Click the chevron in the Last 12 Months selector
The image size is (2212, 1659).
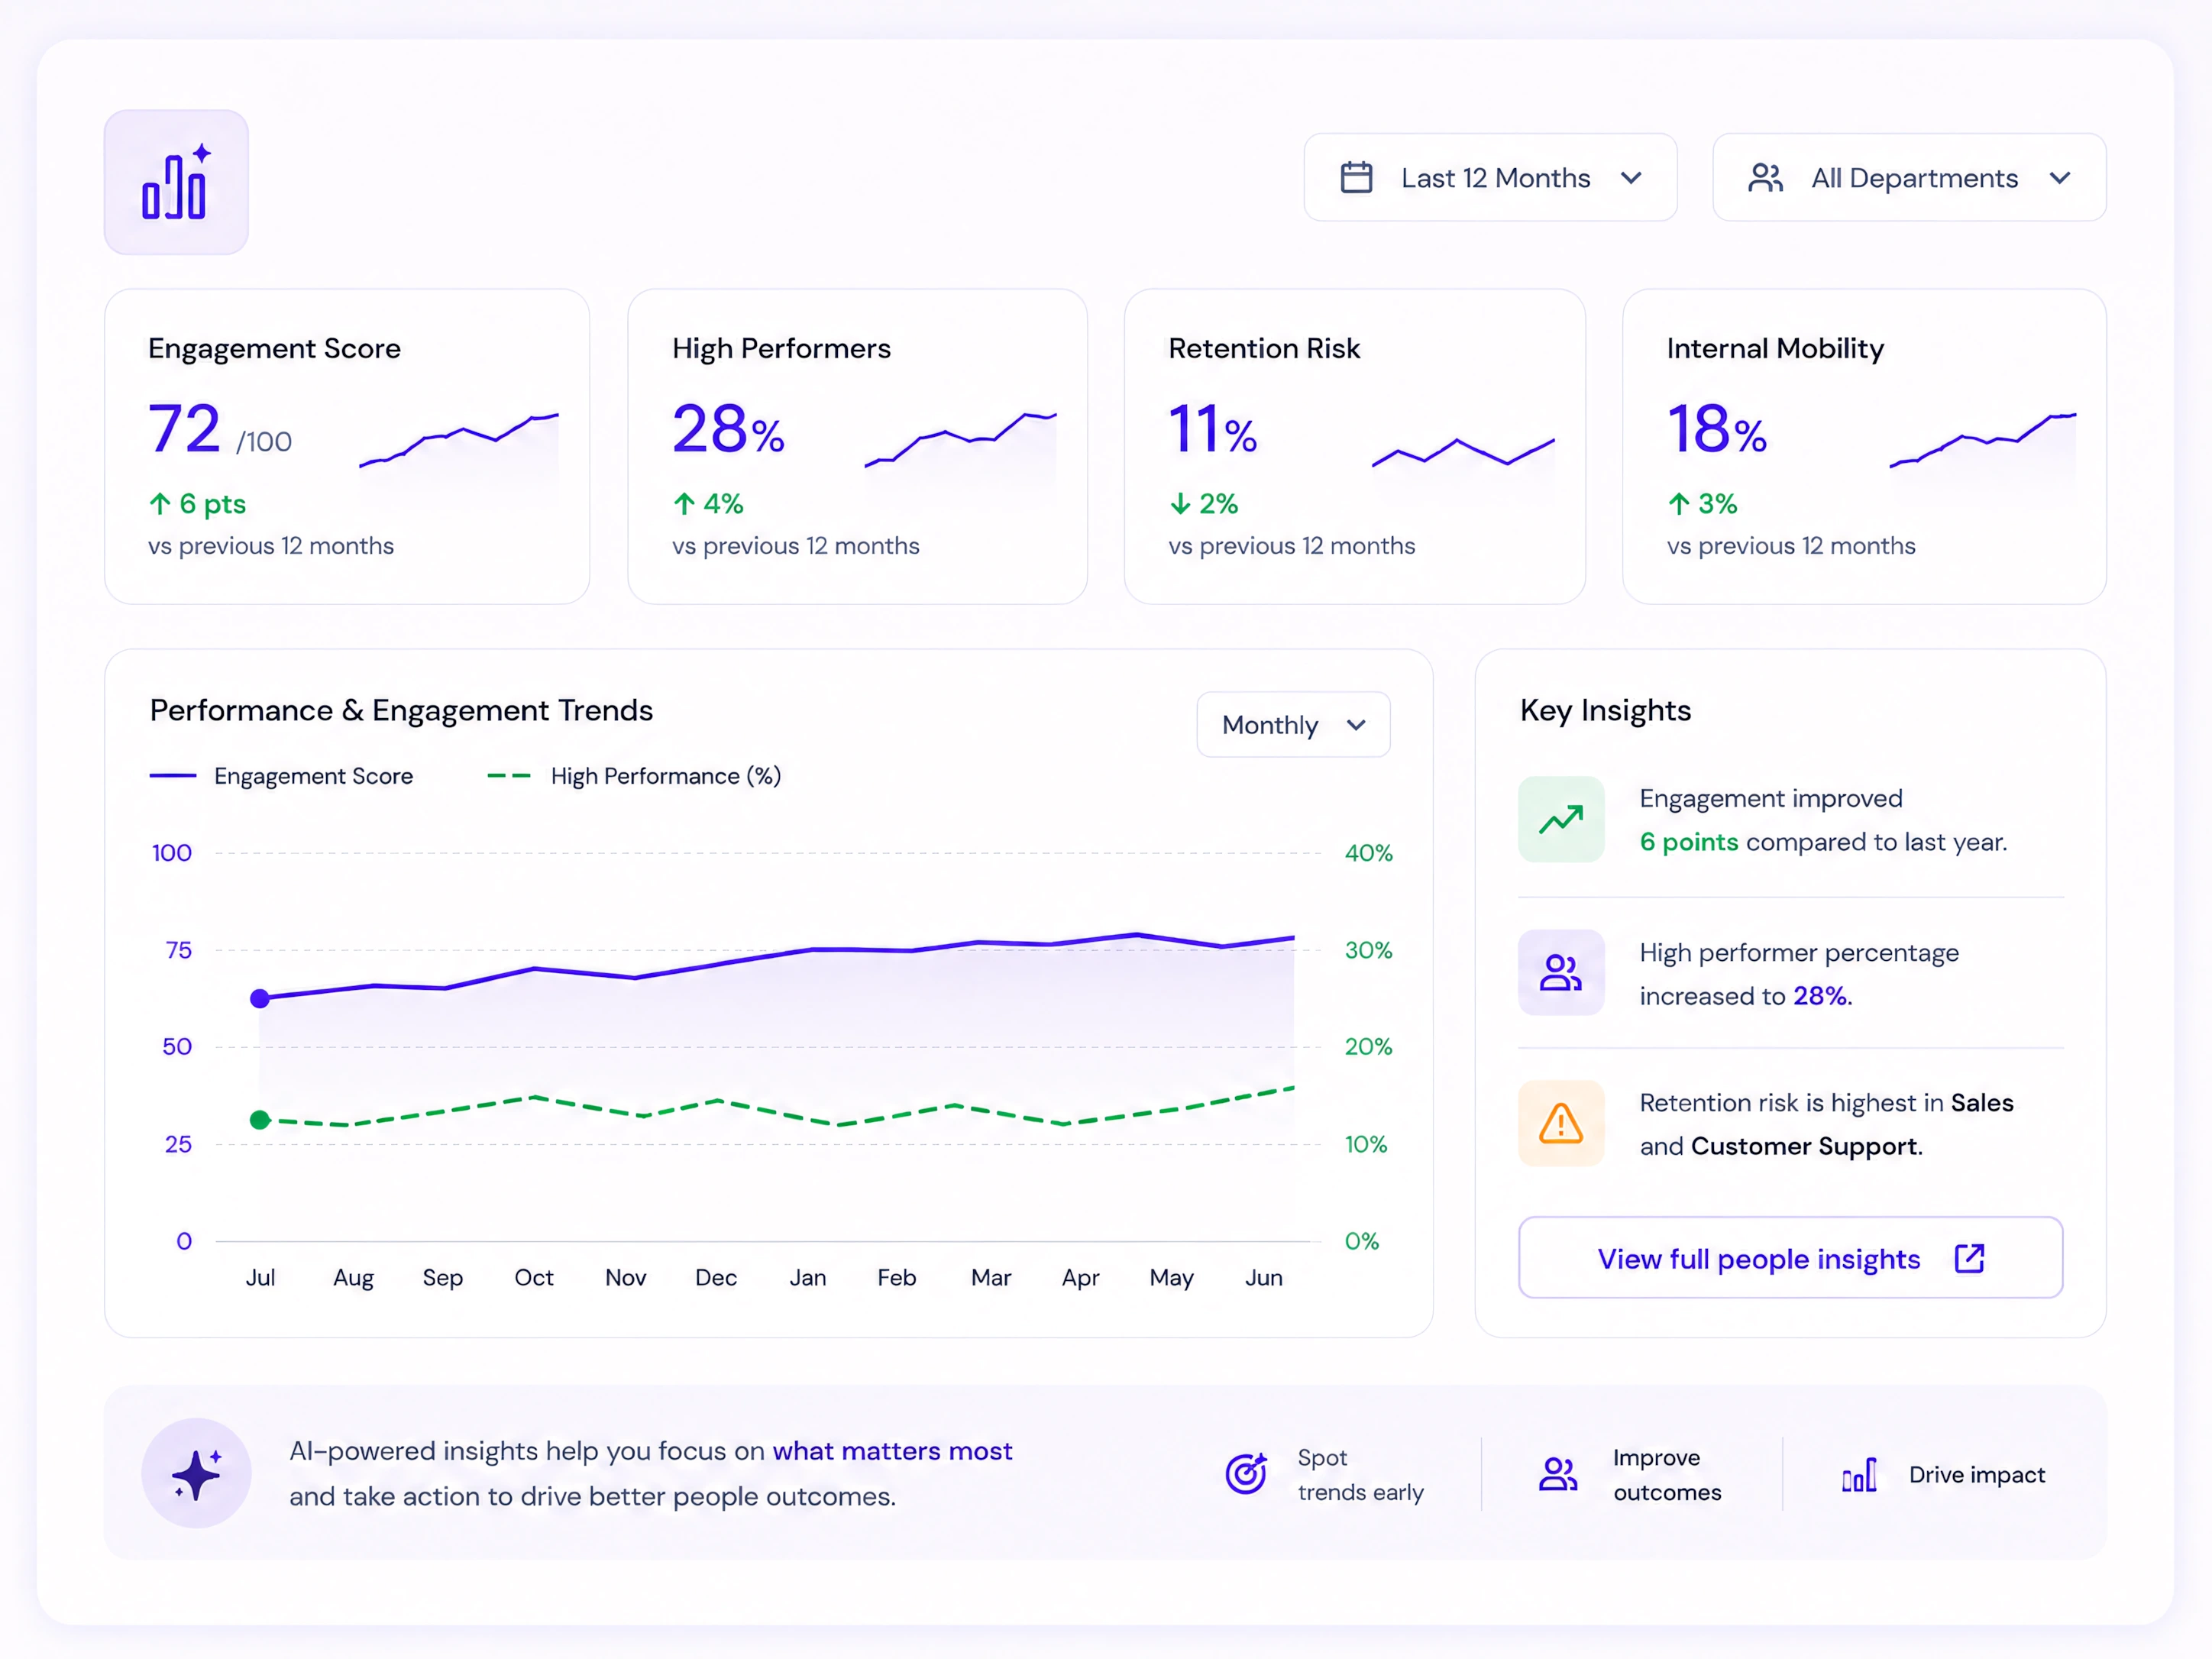[1631, 178]
